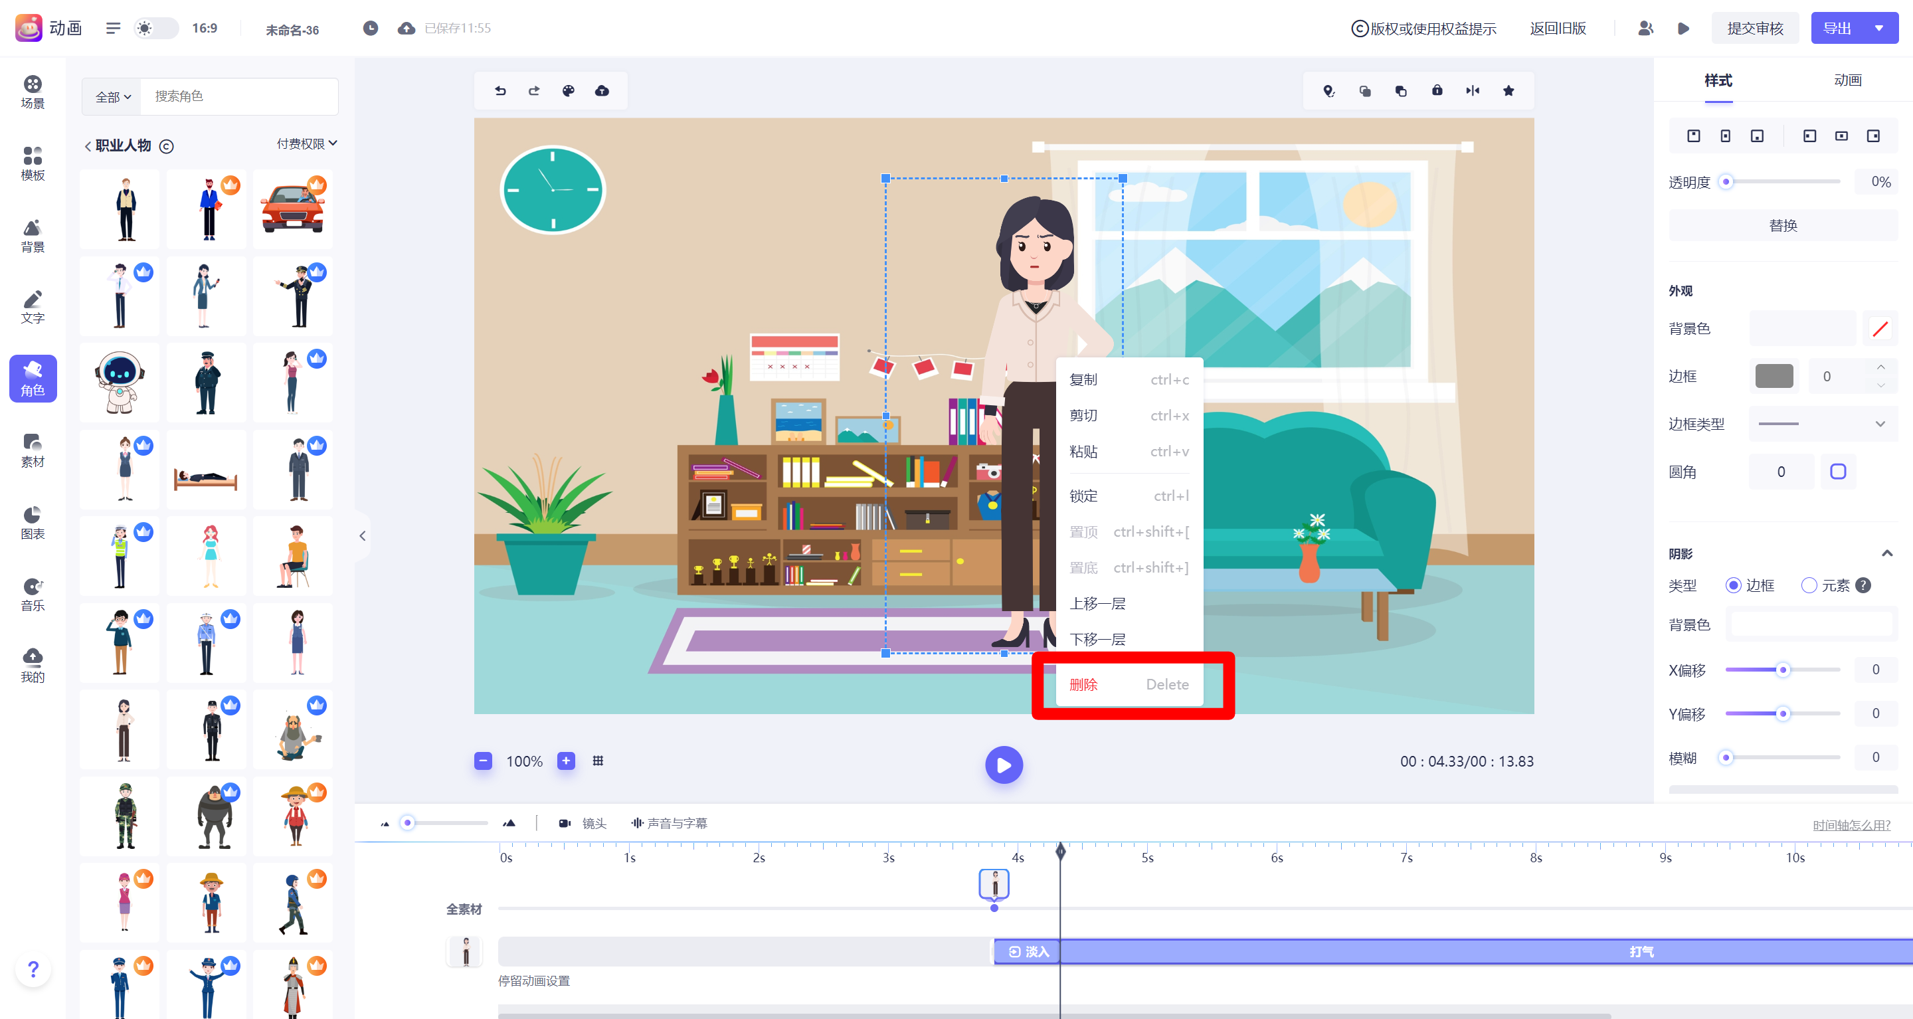Open the 边框类型 line style dropdown
Screen dimensions: 1913x1019
tap(1823, 424)
